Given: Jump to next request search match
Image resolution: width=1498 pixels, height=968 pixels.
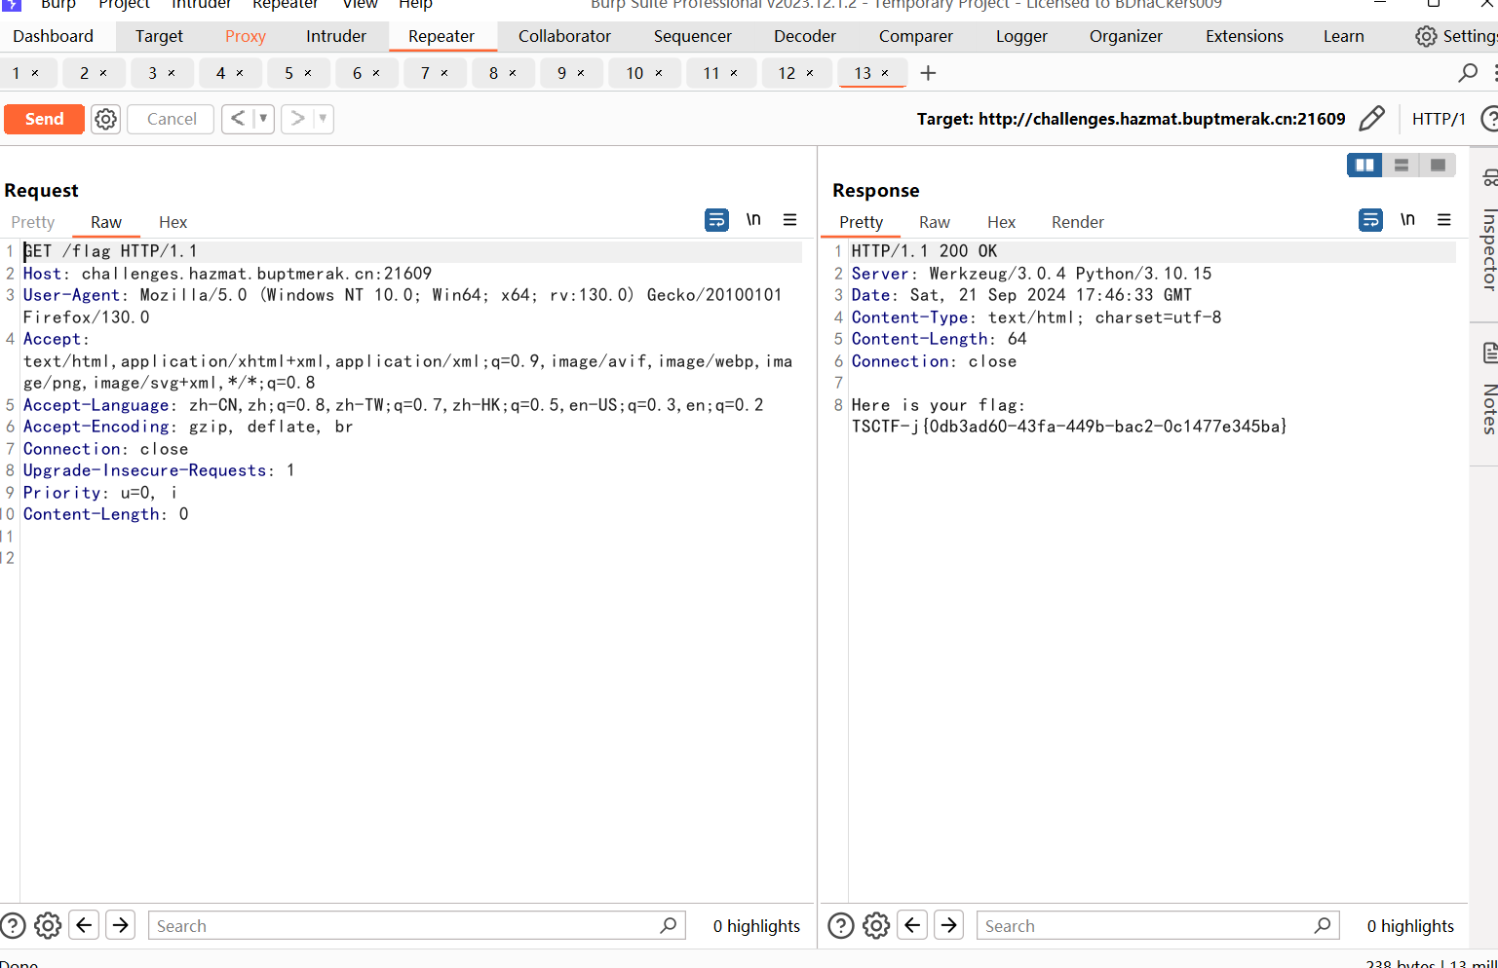Looking at the screenshot, I should tap(121, 925).
